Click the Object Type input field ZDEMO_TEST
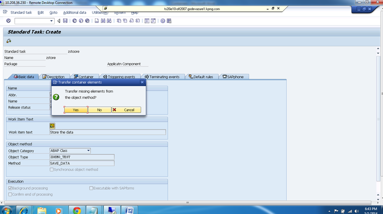The width and height of the screenshot is (383, 214). tap(82, 157)
